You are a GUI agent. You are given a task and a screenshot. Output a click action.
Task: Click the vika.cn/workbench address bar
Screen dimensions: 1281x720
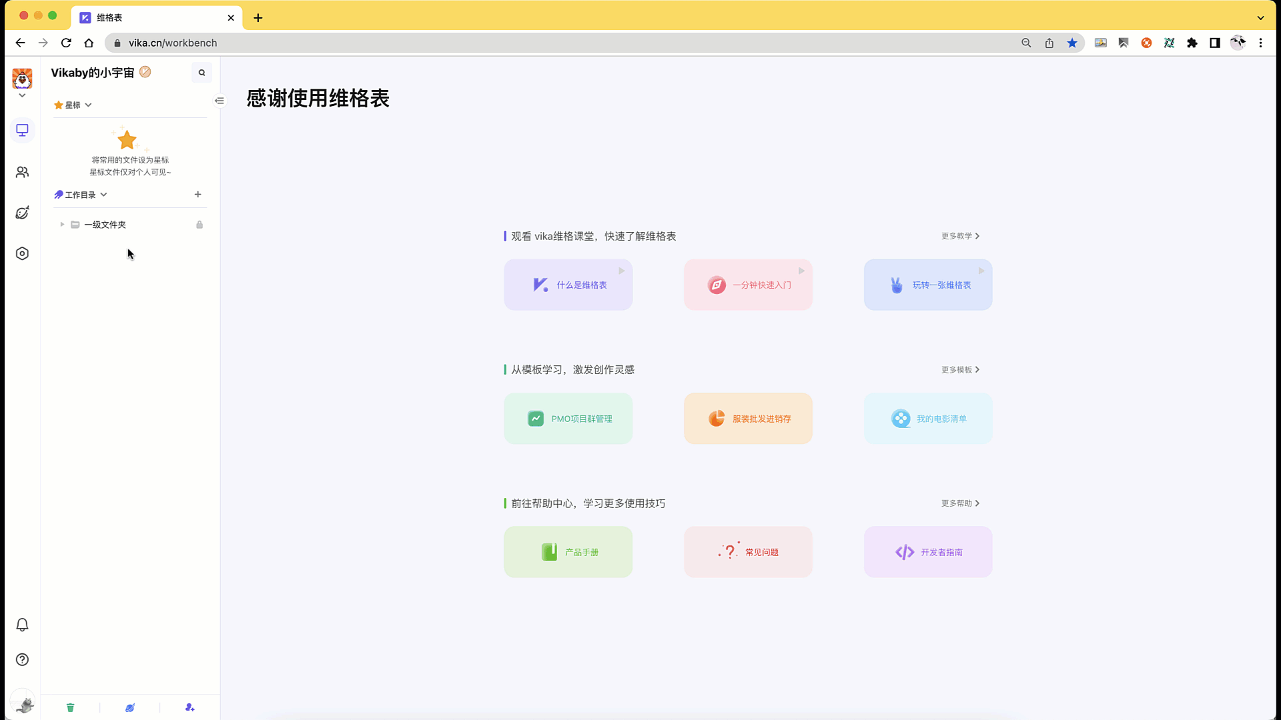click(560, 43)
